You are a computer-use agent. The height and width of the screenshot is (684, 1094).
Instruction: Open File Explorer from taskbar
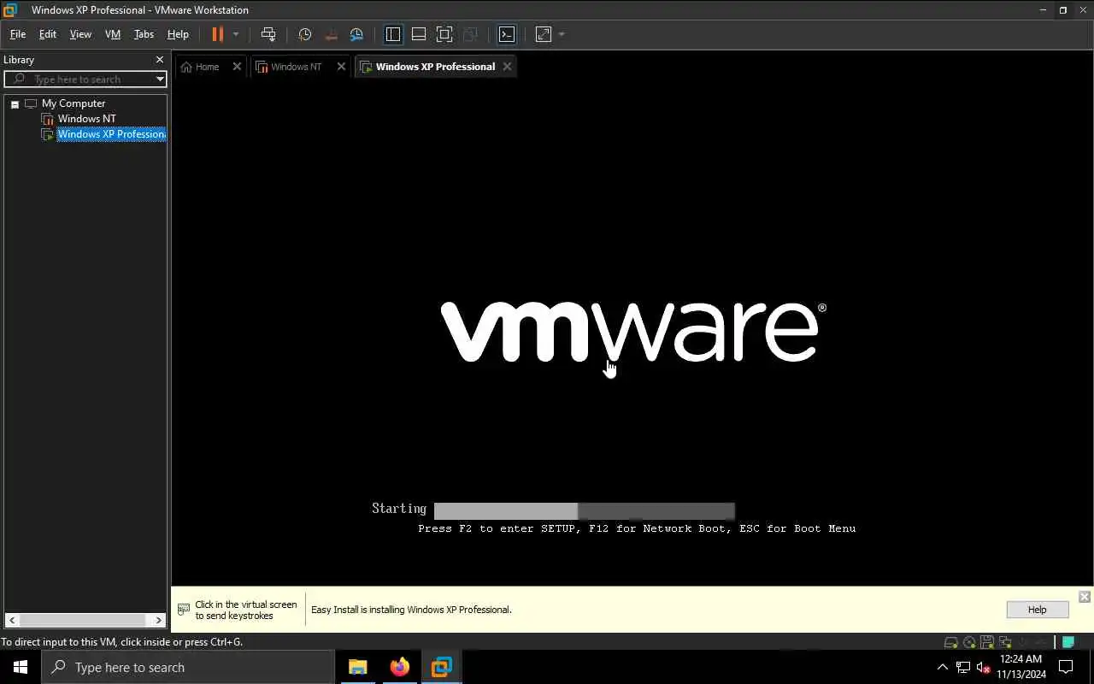pyautogui.click(x=358, y=667)
